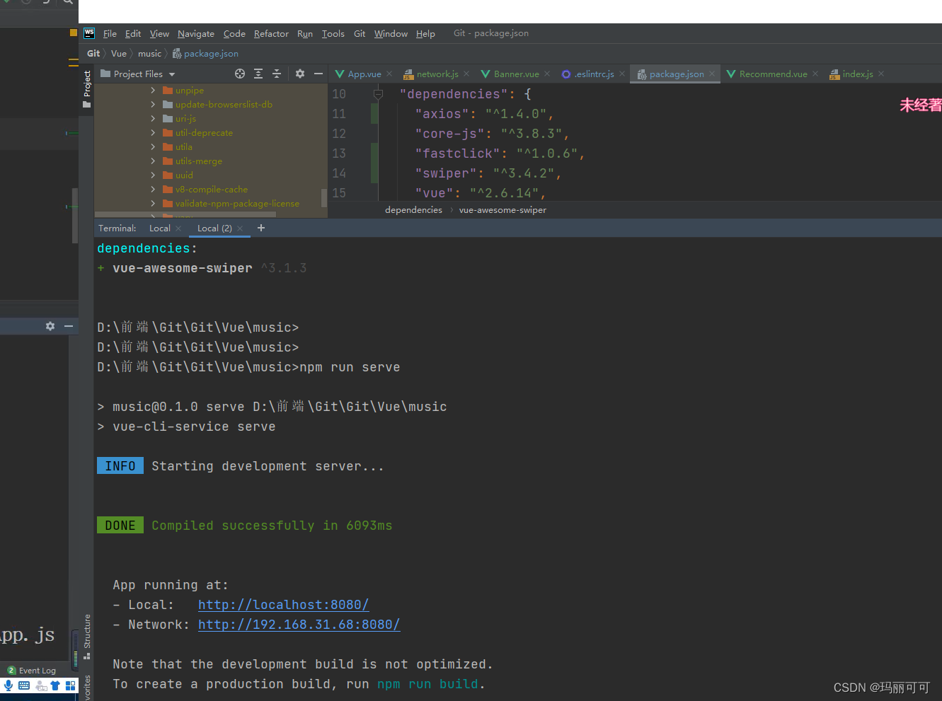Viewport: 942px width, 701px height.
Task: Expand the uuid folder
Action: pyautogui.click(x=153, y=175)
